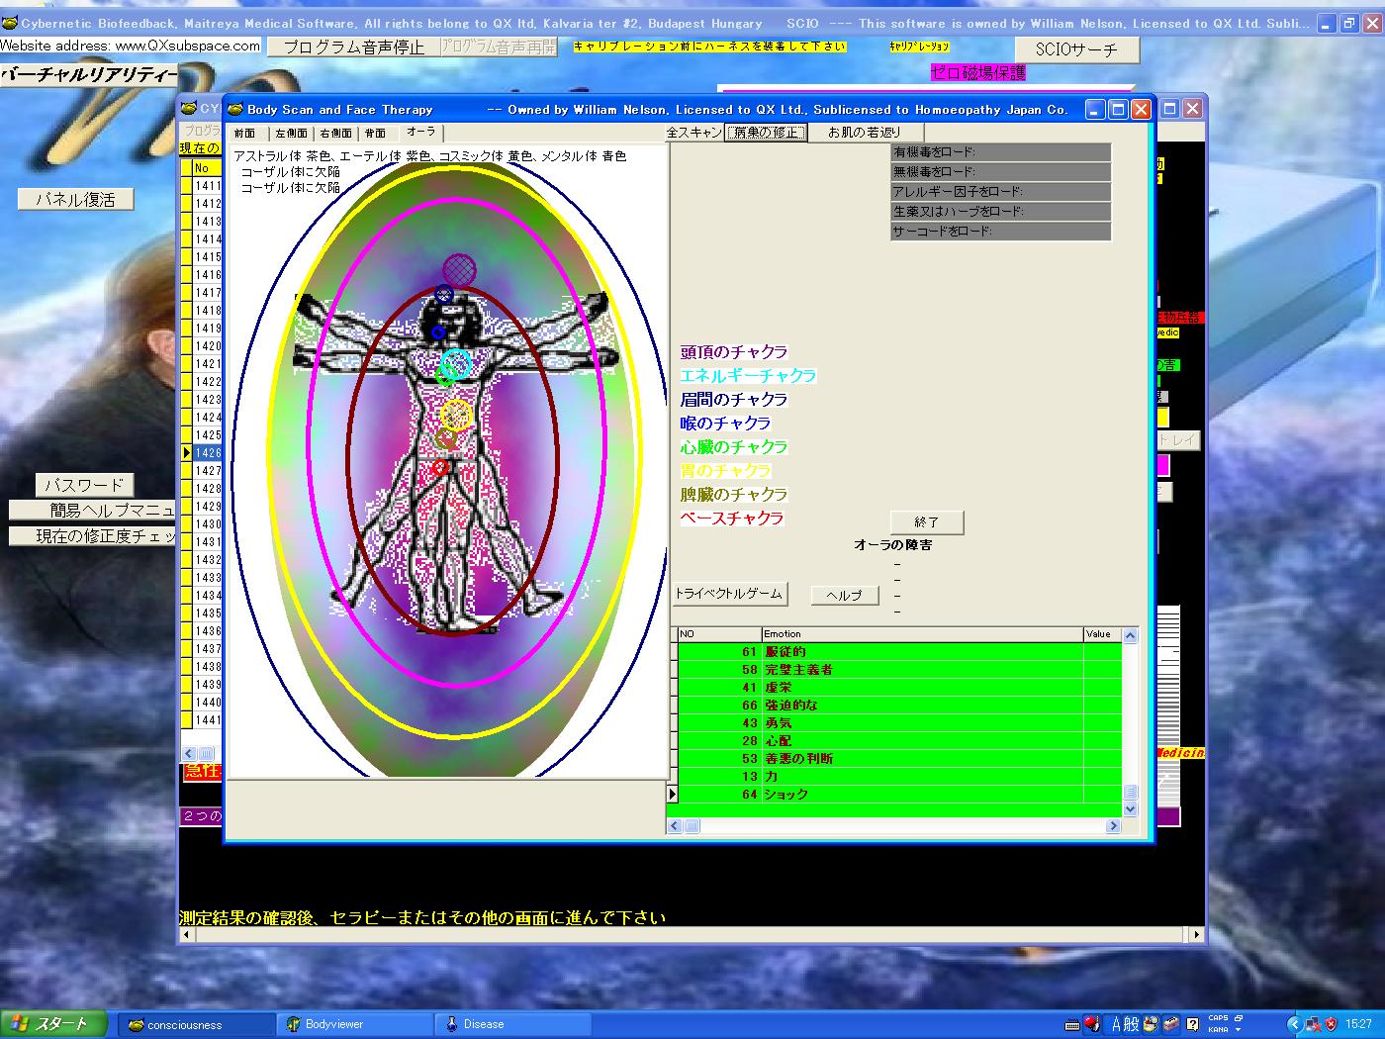1385x1039 pixels.
Task: Select emotion row 53 善悪の判断
Action: point(899,759)
